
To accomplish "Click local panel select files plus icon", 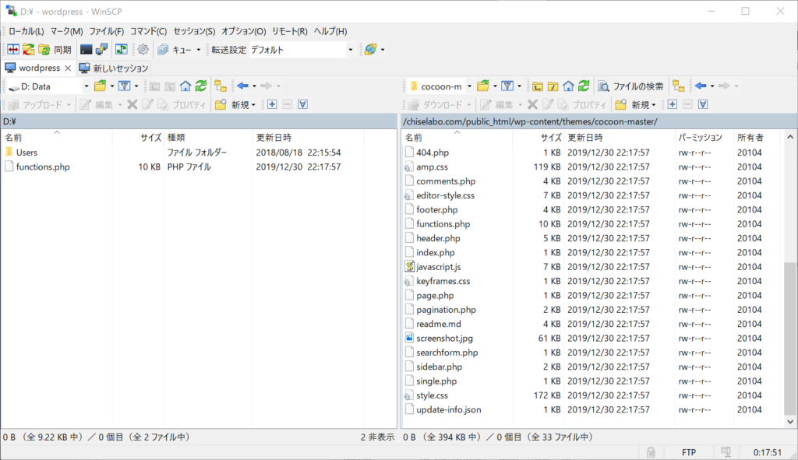I will pos(272,104).
